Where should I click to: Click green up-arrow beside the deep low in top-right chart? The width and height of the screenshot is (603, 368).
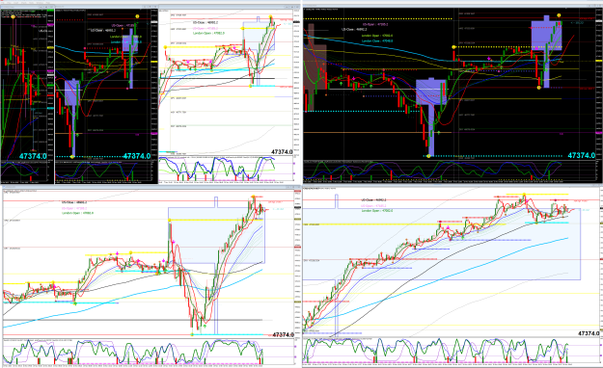point(439,133)
